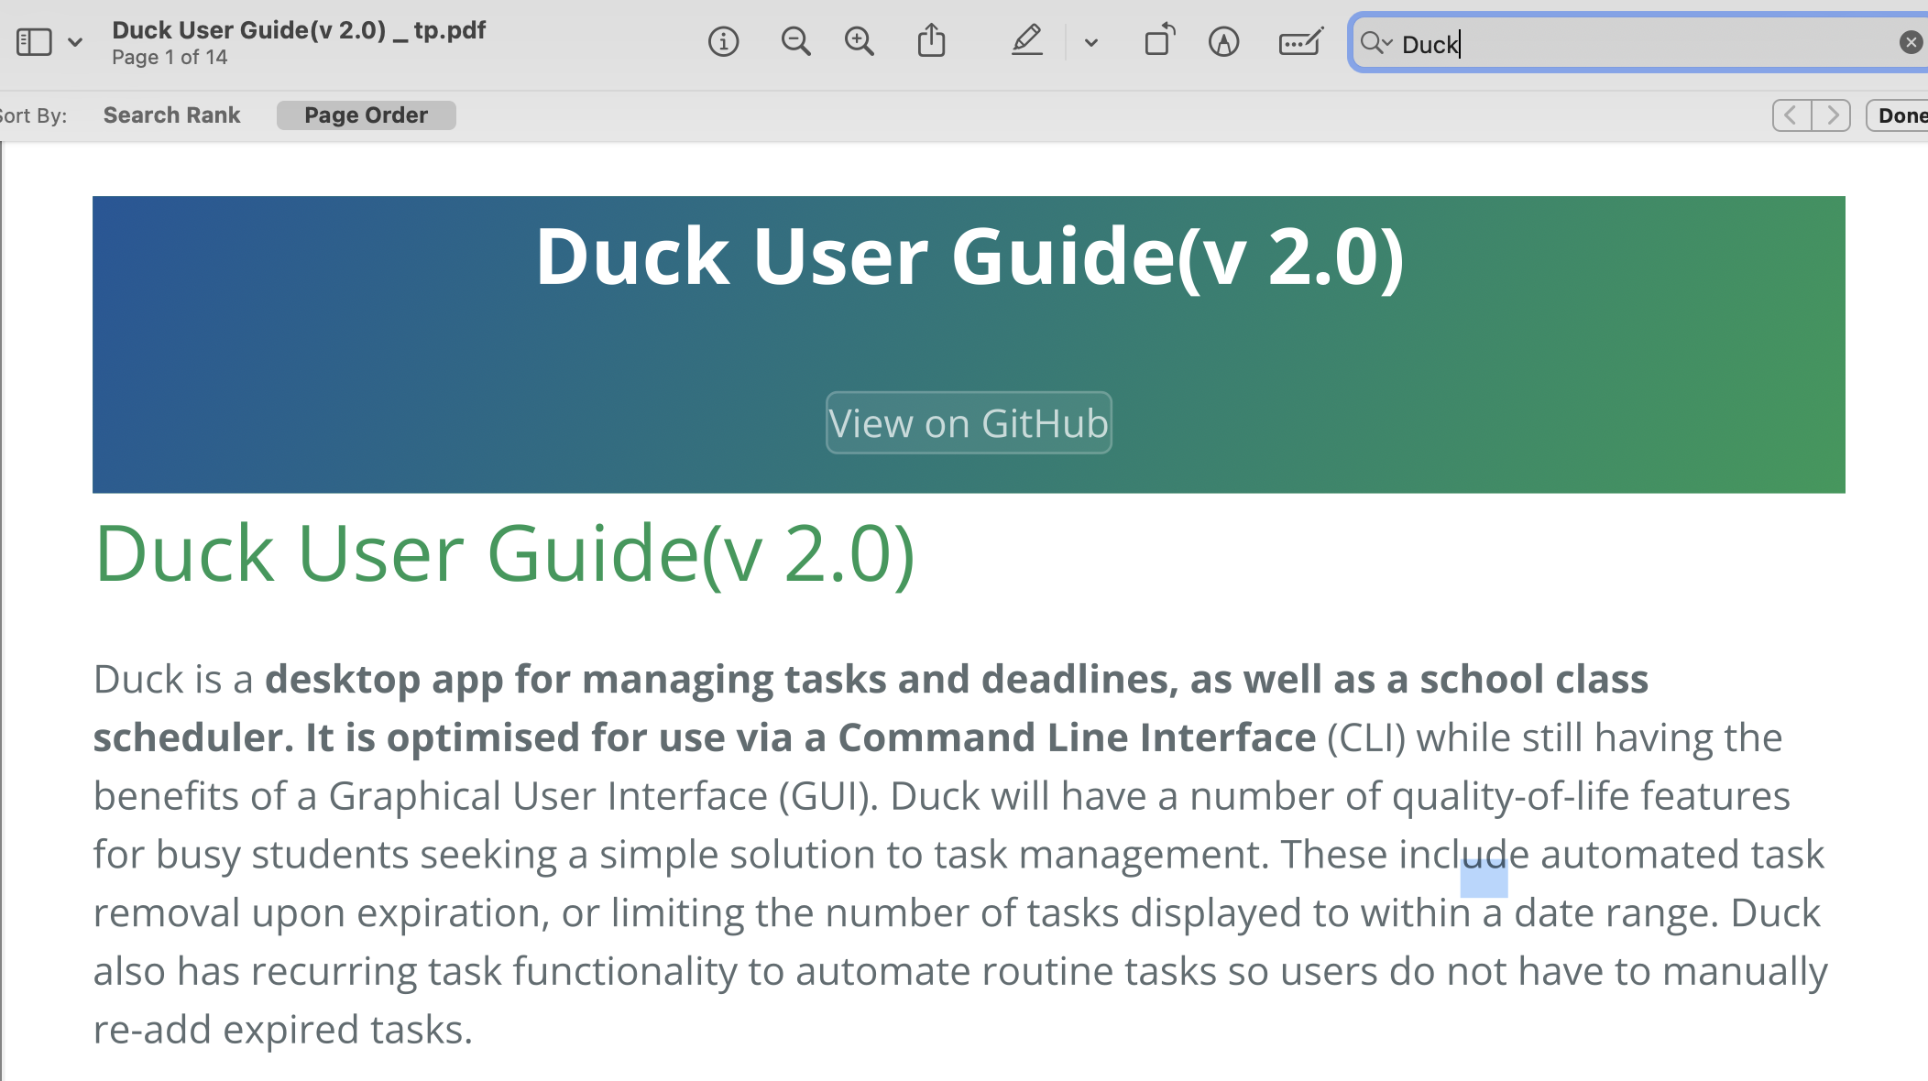Open the document info inspector
Viewport: 1928px width, 1081px height.
click(x=723, y=42)
